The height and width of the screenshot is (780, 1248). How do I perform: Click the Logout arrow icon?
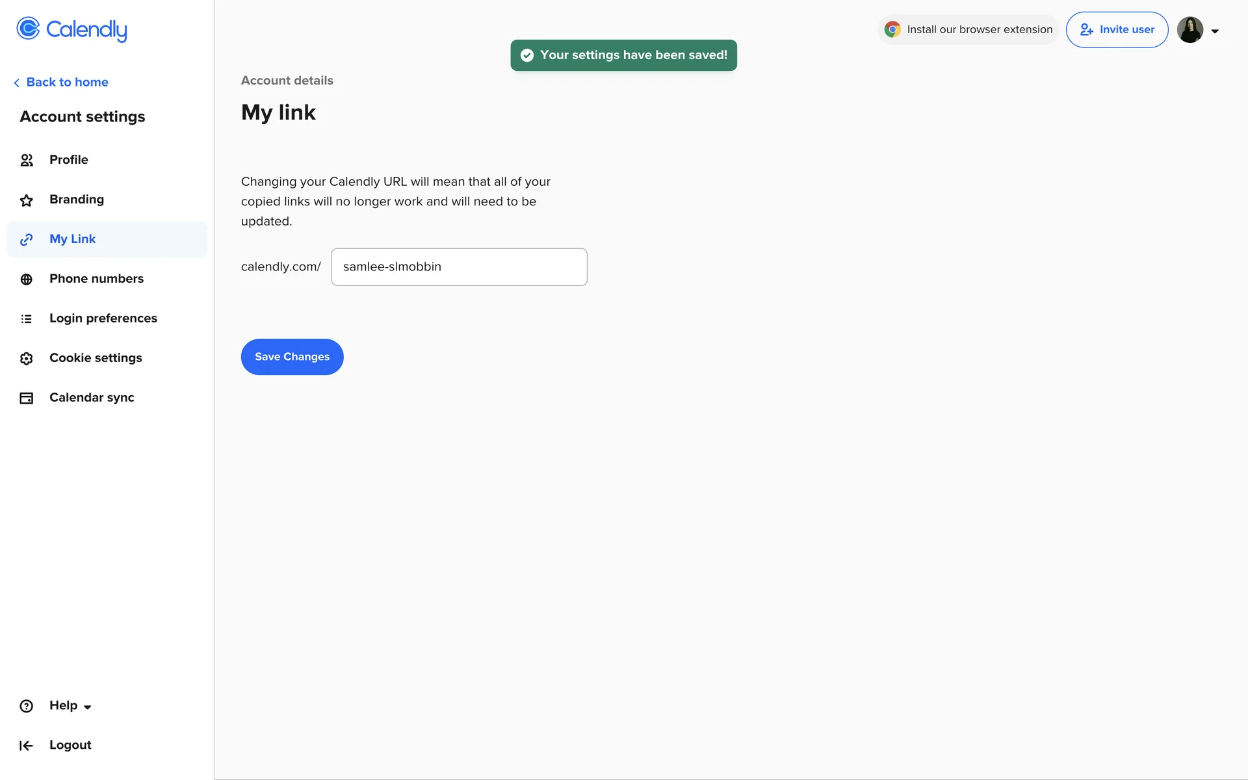pyautogui.click(x=27, y=746)
